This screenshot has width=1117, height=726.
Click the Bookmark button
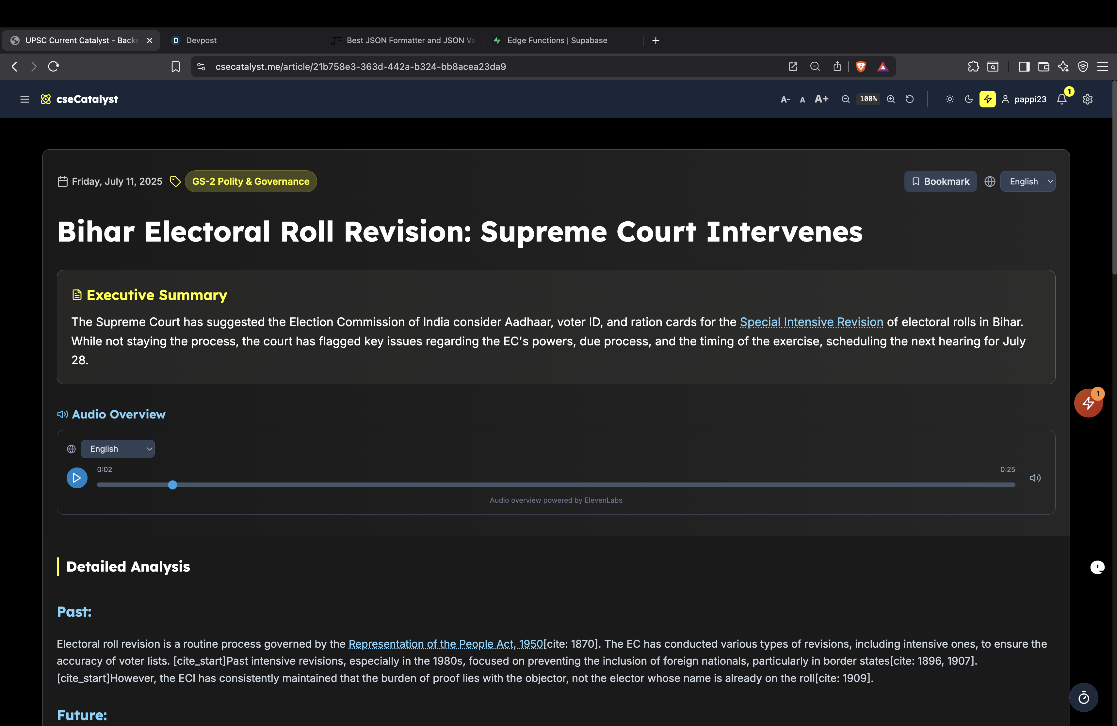click(x=940, y=181)
